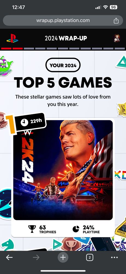Open the browser three-dots menu
This screenshot has width=126, height=274.
pyautogui.click(x=114, y=257)
